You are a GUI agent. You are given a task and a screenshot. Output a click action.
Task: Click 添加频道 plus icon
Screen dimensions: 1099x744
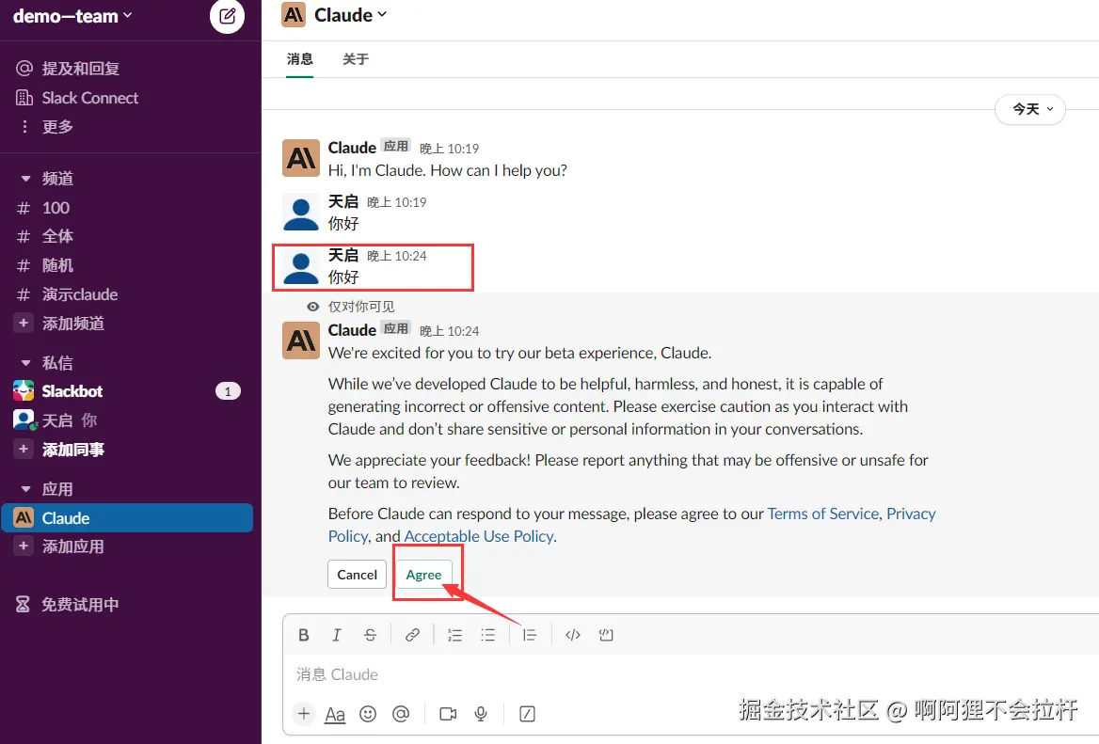(24, 323)
